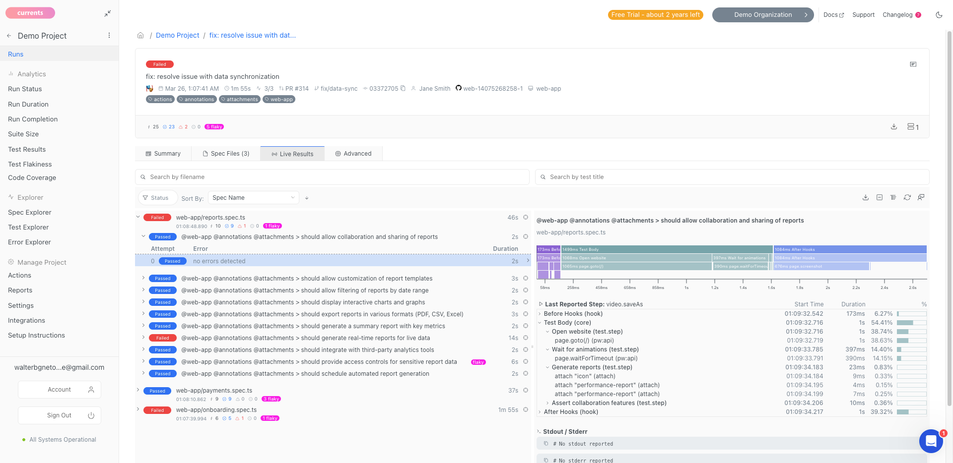Open the chat support bubble
Viewport: 953px width, 463px height.
point(931,441)
